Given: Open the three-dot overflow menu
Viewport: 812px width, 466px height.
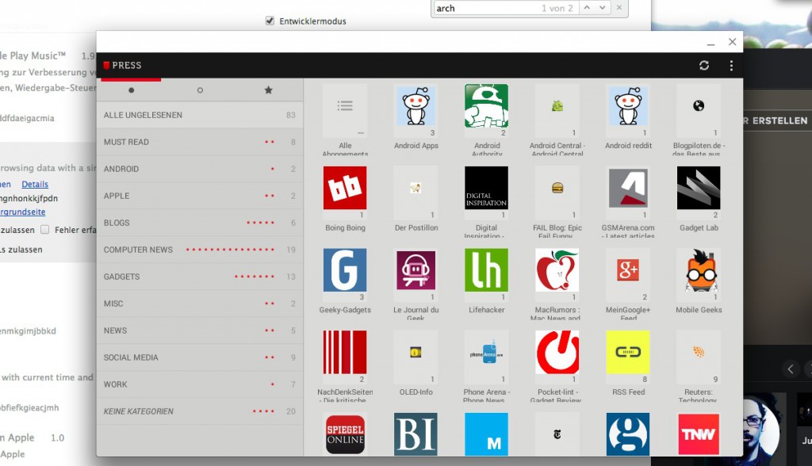Looking at the screenshot, I should coord(731,66).
